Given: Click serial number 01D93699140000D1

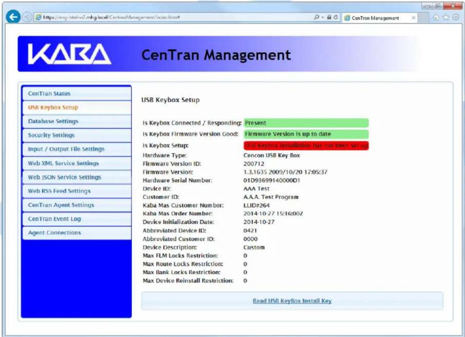Looking at the screenshot, I should point(272,180).
